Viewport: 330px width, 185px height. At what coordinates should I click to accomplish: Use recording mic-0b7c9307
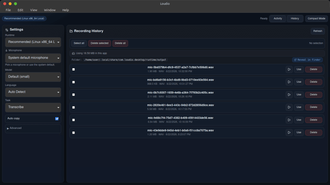[x=299, y=95]
